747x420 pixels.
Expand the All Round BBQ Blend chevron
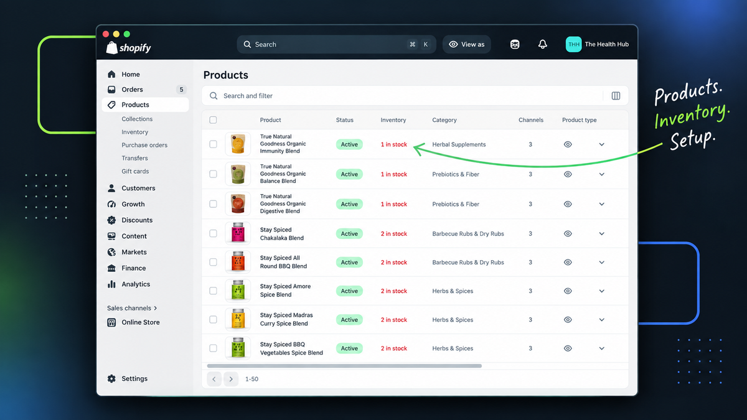click(x=601, y=263)
